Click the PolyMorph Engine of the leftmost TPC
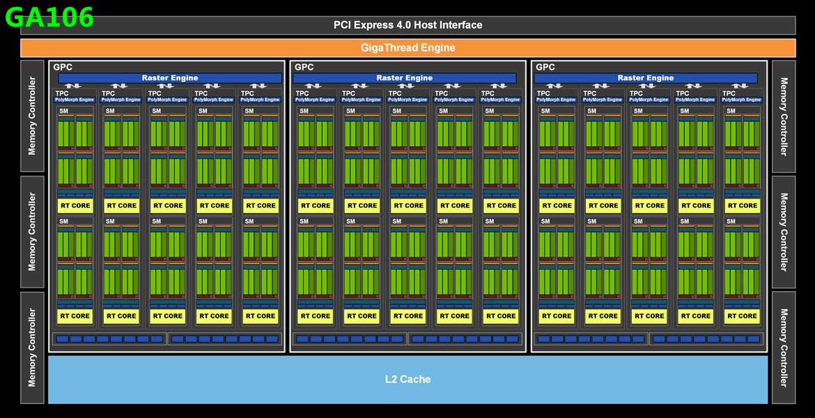Viewport: 815px width, 418px height. tap(75, 100)
